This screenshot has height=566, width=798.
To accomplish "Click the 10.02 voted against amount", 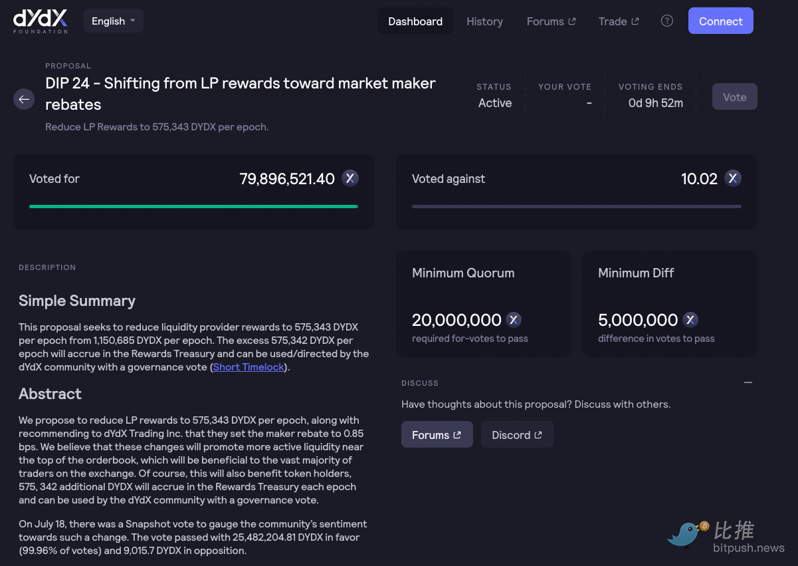I will 700,179.
